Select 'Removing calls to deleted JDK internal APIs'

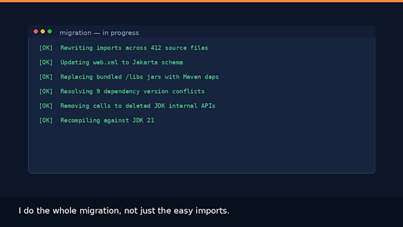point(137,106)
